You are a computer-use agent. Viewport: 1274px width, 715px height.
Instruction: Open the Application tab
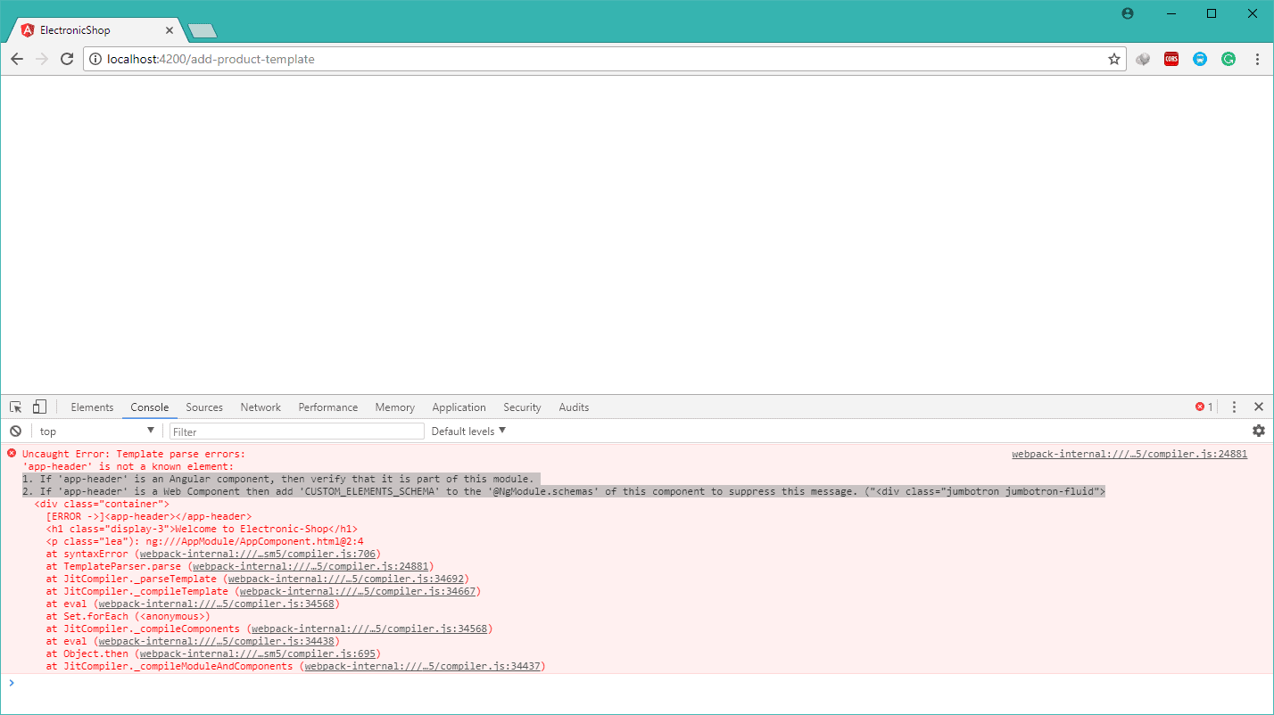(x=459, y=407)
